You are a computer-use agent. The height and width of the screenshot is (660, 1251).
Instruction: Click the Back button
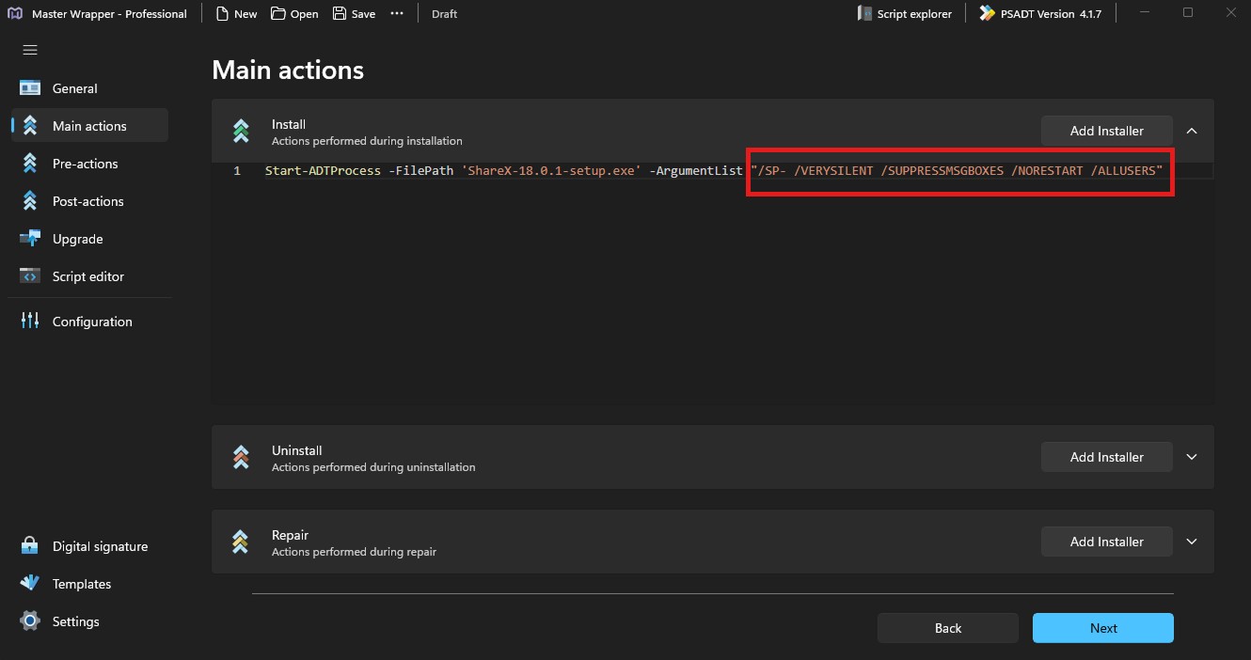[947, 628]
